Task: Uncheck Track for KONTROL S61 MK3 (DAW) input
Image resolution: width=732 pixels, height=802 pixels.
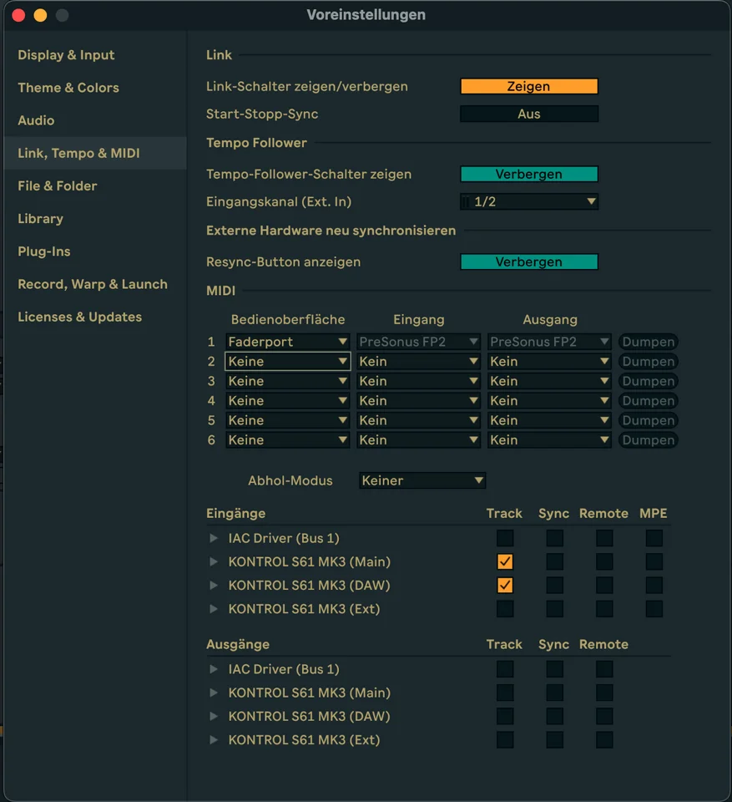Action: point(505,586)
